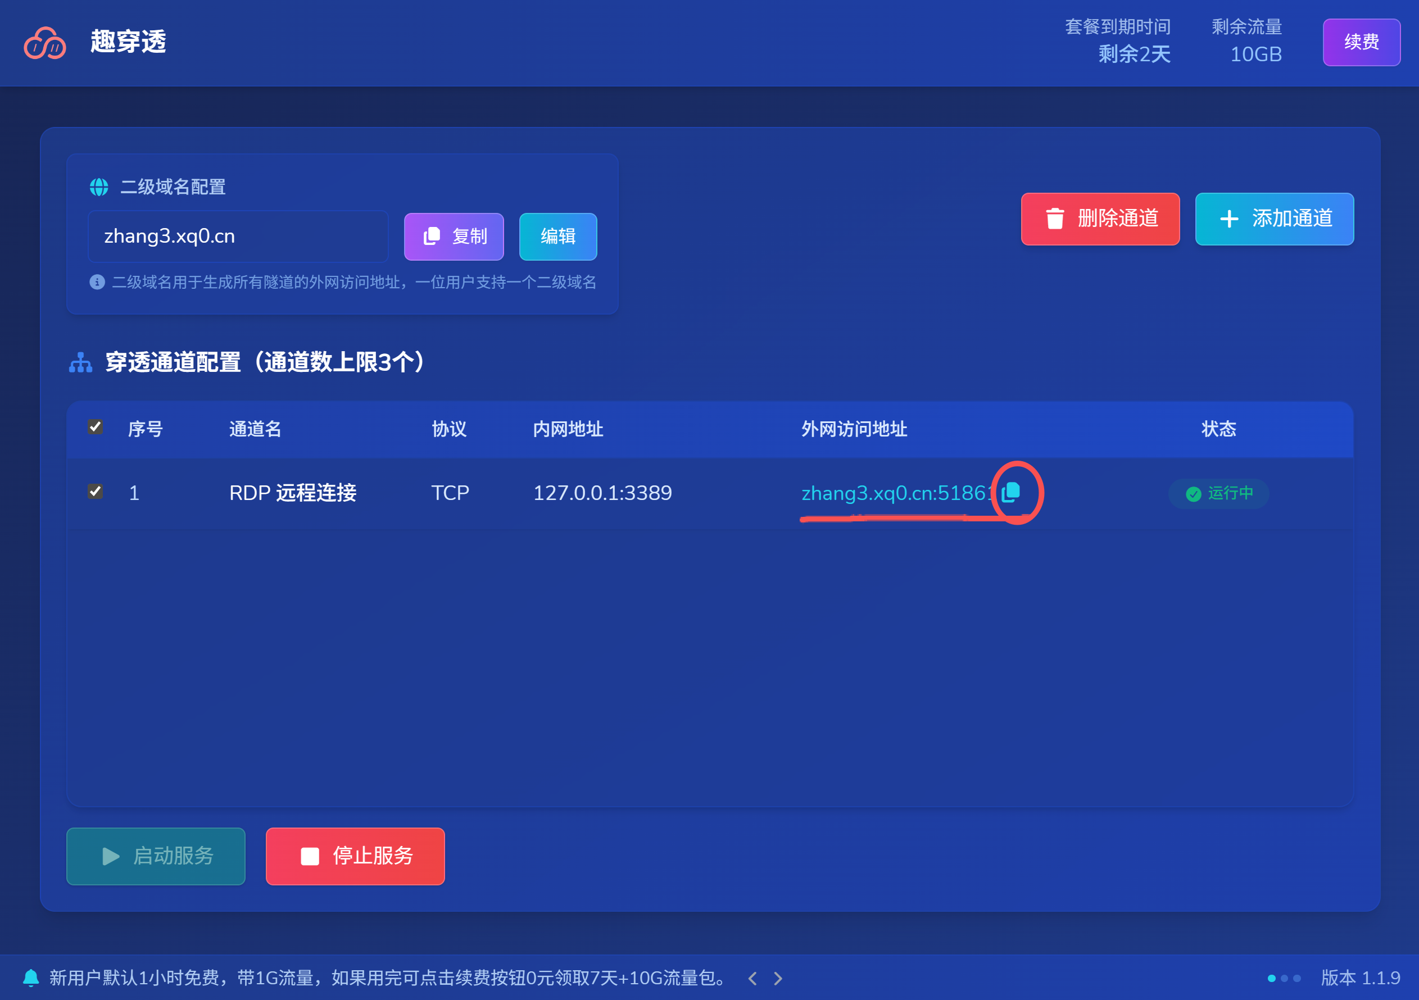
Task: Toggle the select-all checkbox in the table header
Action: pyautogui.click(x=95, y=427)
